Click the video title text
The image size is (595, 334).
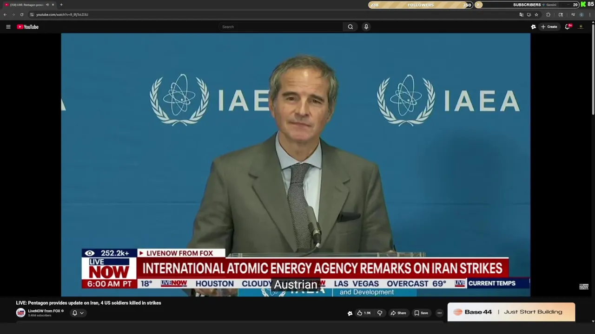pyautogui.click(x=88, y=303)
